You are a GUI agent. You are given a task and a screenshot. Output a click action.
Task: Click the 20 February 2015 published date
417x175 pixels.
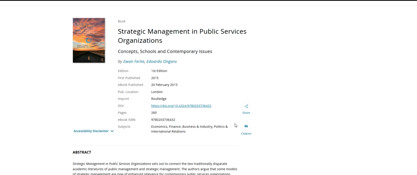164,85
